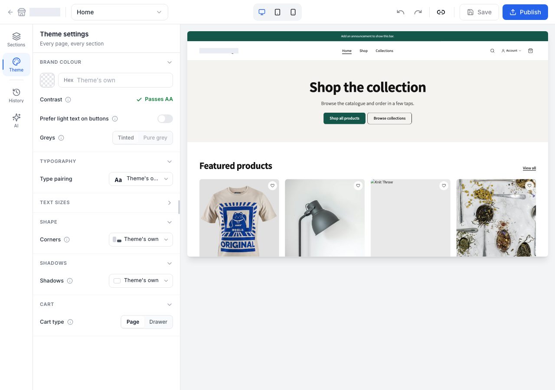The width and height of the screenshot is (555, 390).
Task: Click the Hex colour input field
Action: pyautogui.click(x=115, y=80)
